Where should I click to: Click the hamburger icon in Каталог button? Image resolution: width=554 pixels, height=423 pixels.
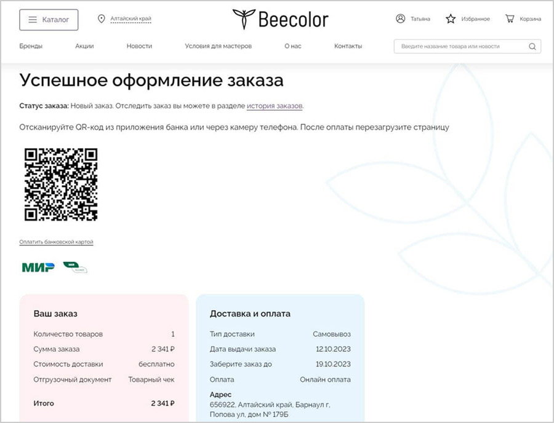[33, 20]
